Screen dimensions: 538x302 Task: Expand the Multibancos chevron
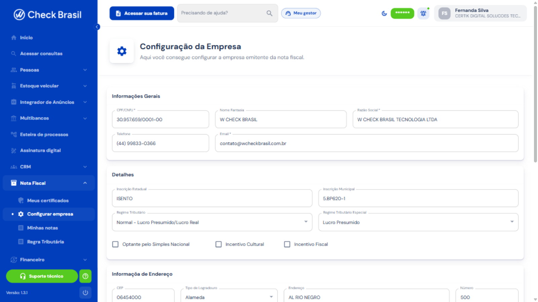tap(85, 118)
